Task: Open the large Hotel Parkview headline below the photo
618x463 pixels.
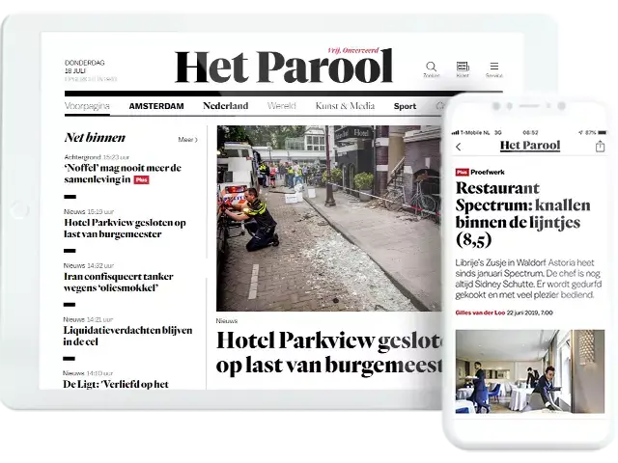Action: tap(329, 352)
